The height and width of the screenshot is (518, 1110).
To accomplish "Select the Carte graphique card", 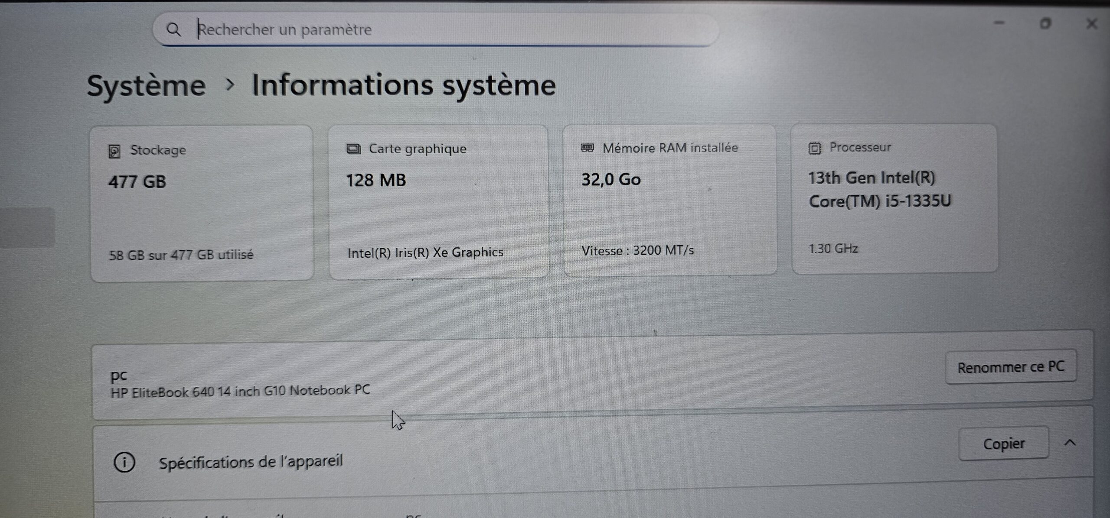I will click(x=440, y=201).
